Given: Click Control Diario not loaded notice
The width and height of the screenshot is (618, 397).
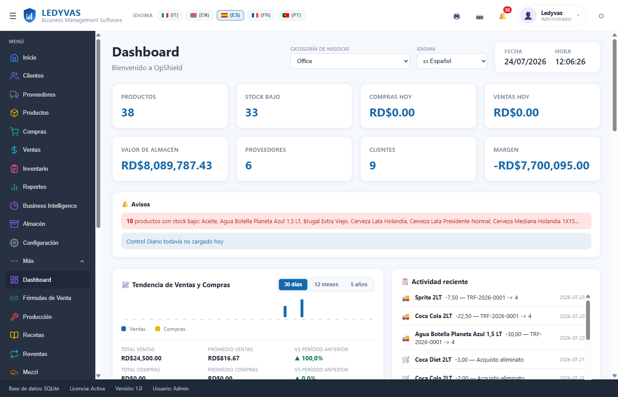Looking at the screenshot, I should (356, 241).
